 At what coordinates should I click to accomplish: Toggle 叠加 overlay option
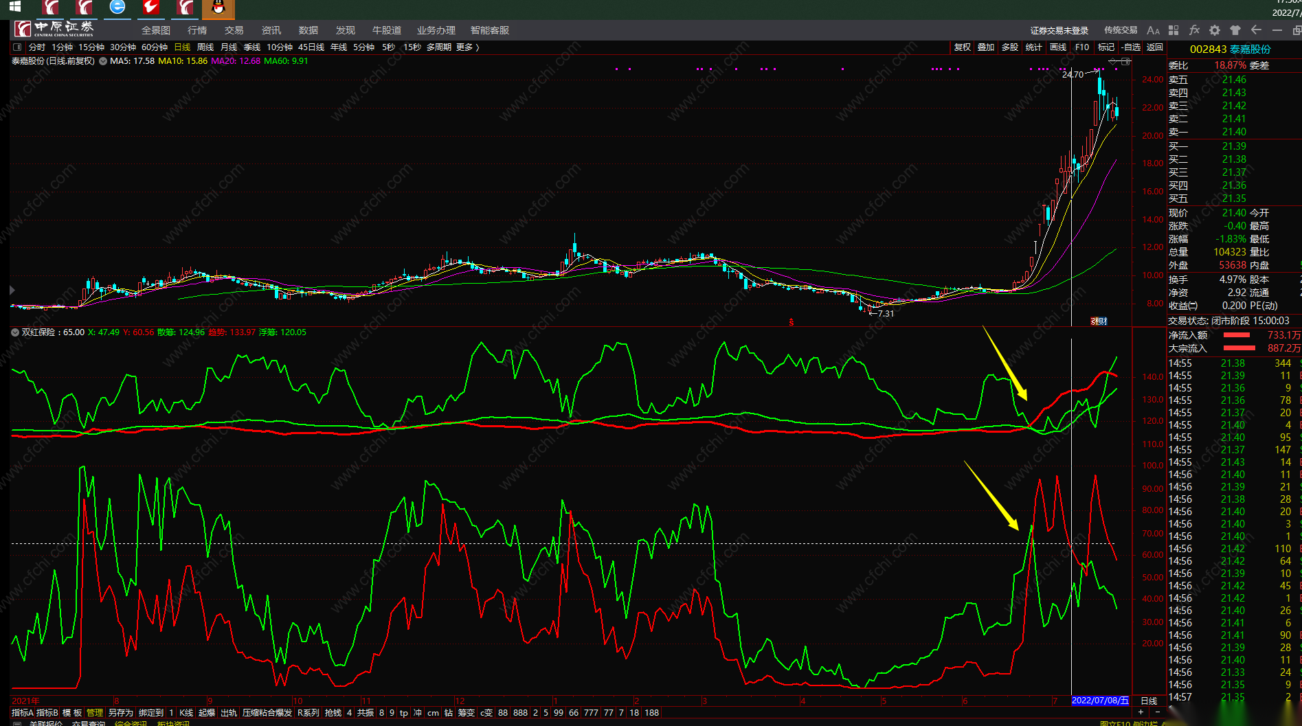986,47
